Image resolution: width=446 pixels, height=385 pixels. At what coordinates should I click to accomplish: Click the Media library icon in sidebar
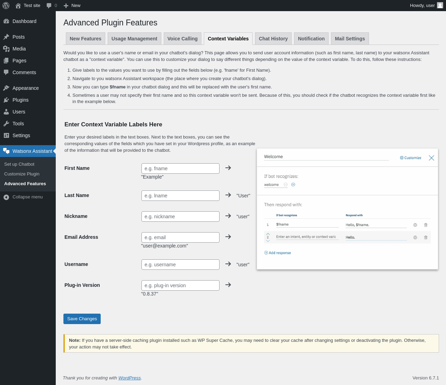(x=6, y=49)
